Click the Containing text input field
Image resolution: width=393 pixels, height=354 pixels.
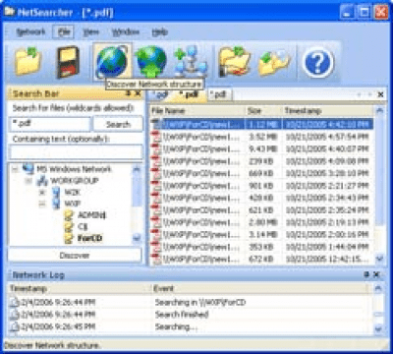pyautogui.click(x=76, y=152)
